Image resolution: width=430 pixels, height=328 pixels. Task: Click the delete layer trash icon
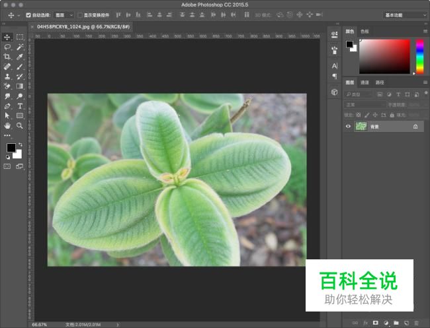click(x=417, y=323)
